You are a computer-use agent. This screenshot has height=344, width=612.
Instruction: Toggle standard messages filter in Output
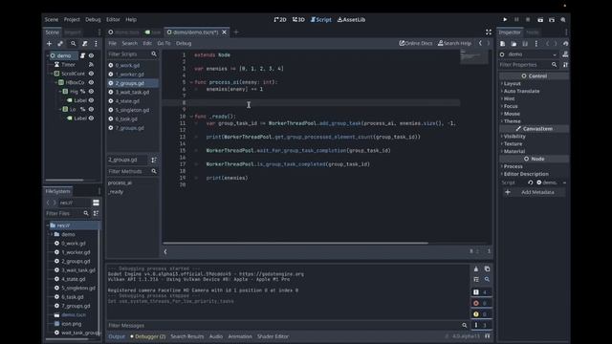tap(481, 292)
